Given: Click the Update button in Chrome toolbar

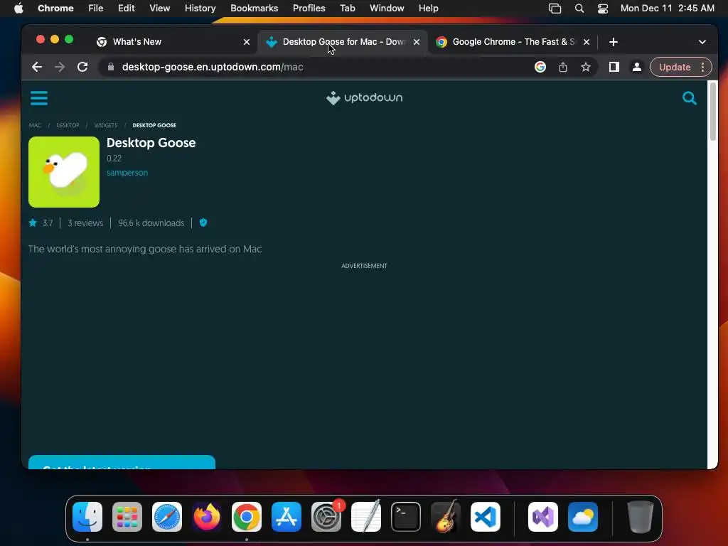Looking at the screenshot, I should [x=675, y=67].
